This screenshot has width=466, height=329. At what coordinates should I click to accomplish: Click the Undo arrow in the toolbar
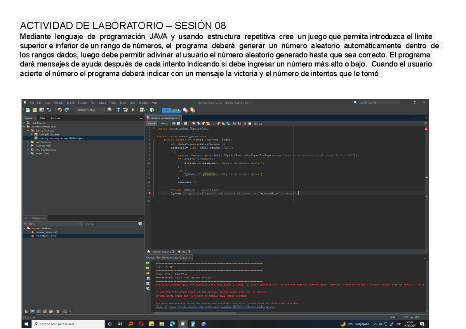pyautogui.click(x=59, y=110)
